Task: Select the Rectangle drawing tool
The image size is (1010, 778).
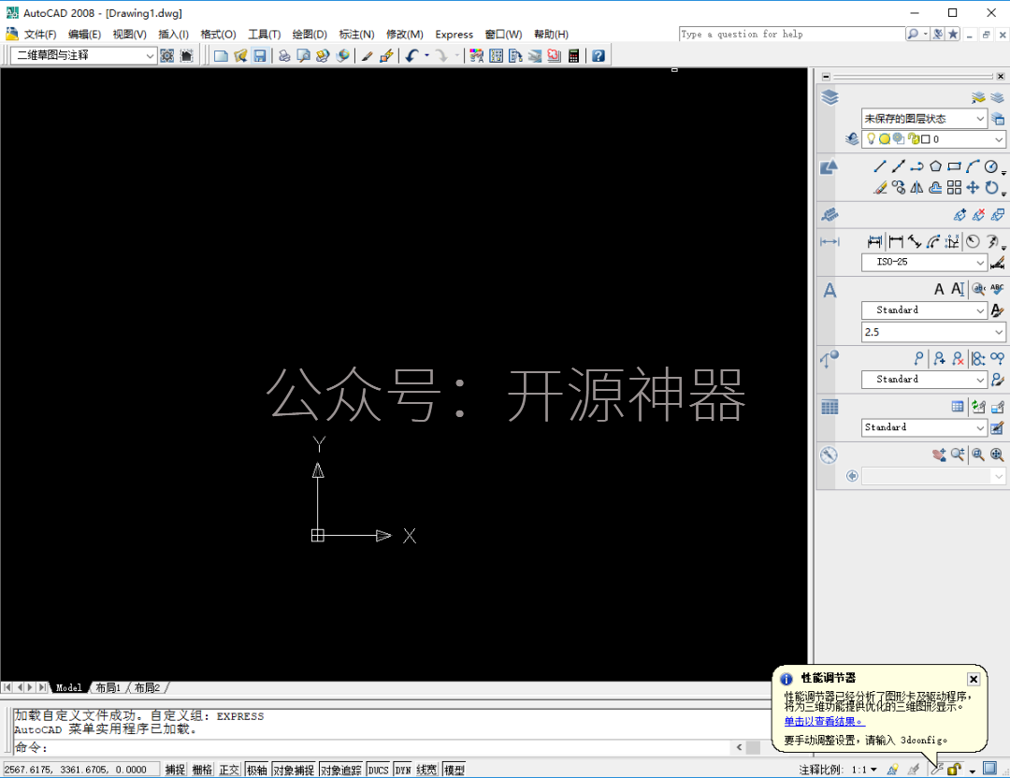Action: [954, 166]
